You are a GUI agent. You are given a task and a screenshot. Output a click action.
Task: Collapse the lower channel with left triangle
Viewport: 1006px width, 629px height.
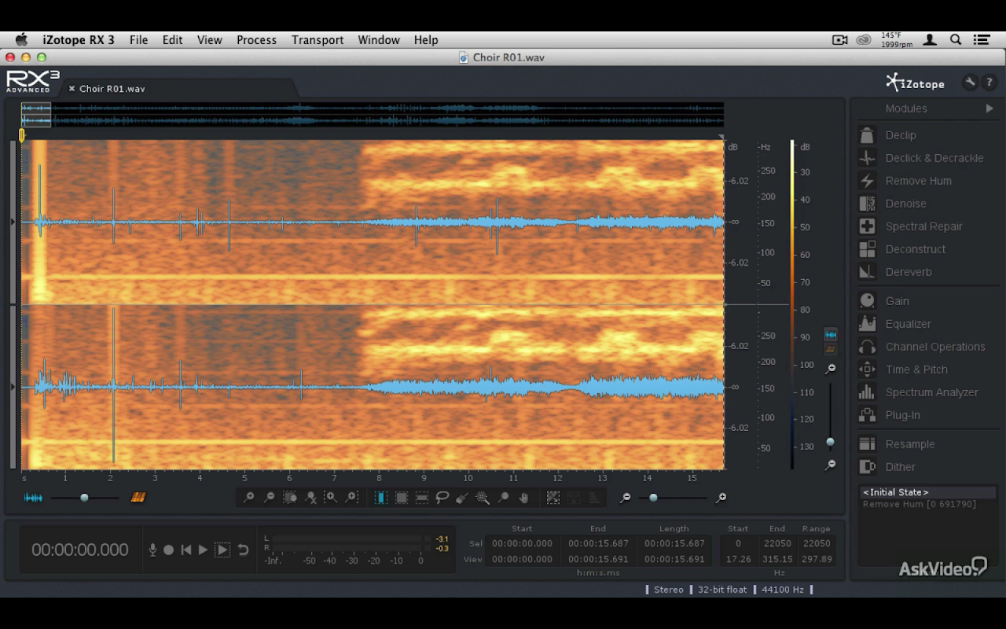pyautogui.click(x=13, y=387)
